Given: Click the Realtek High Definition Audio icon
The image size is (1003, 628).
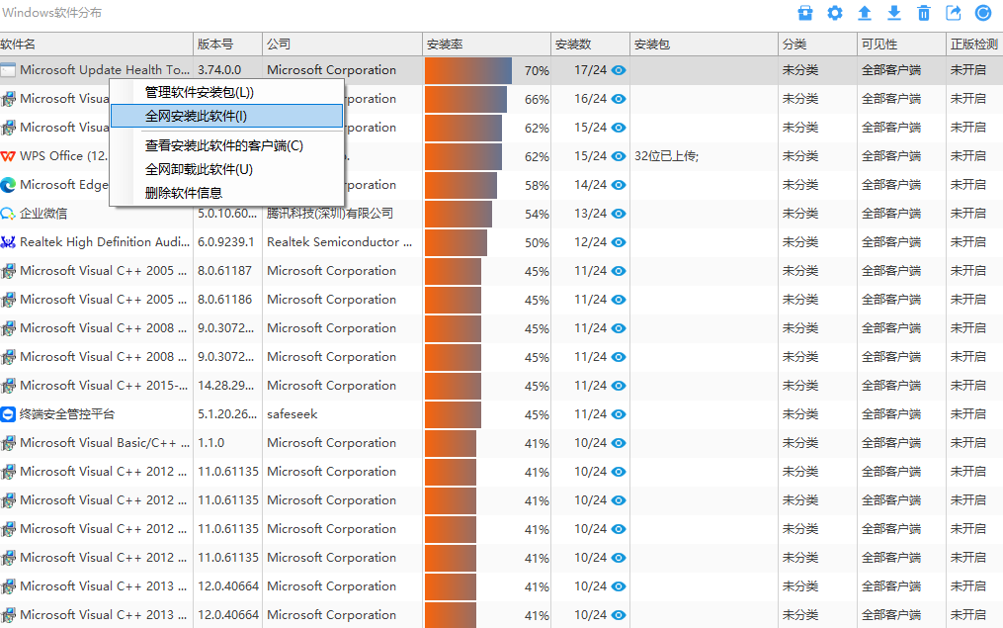Looking at the screenshot, I should 8,242.
